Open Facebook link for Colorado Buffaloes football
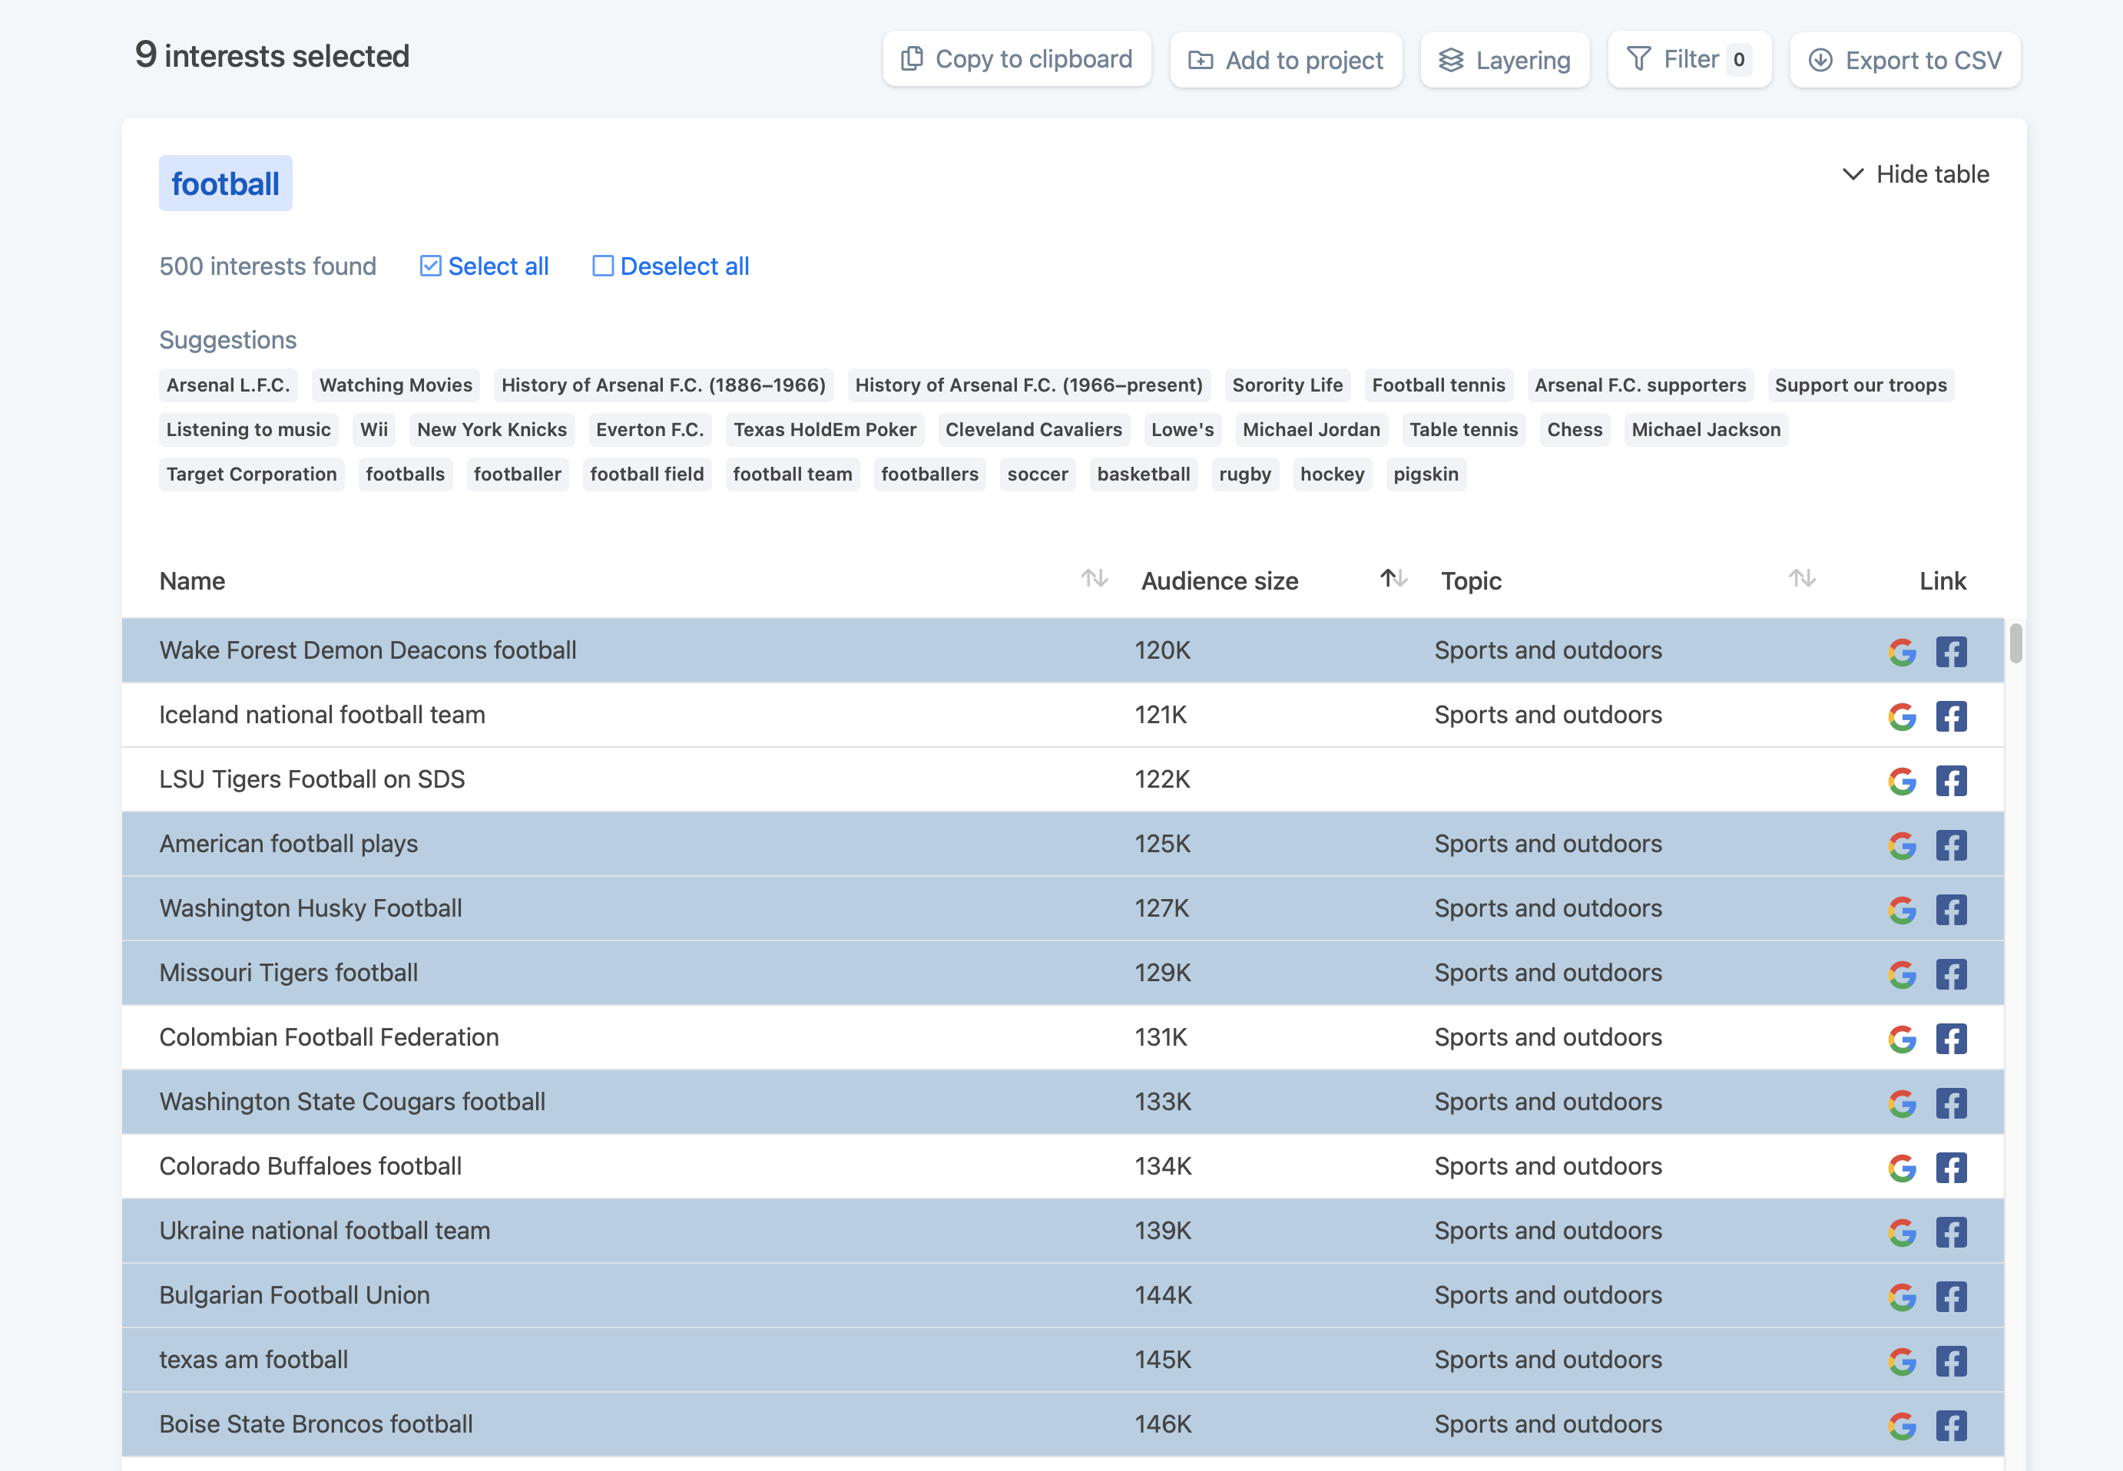Screen dimensions: 2123x1471 coord(1951,1168)
